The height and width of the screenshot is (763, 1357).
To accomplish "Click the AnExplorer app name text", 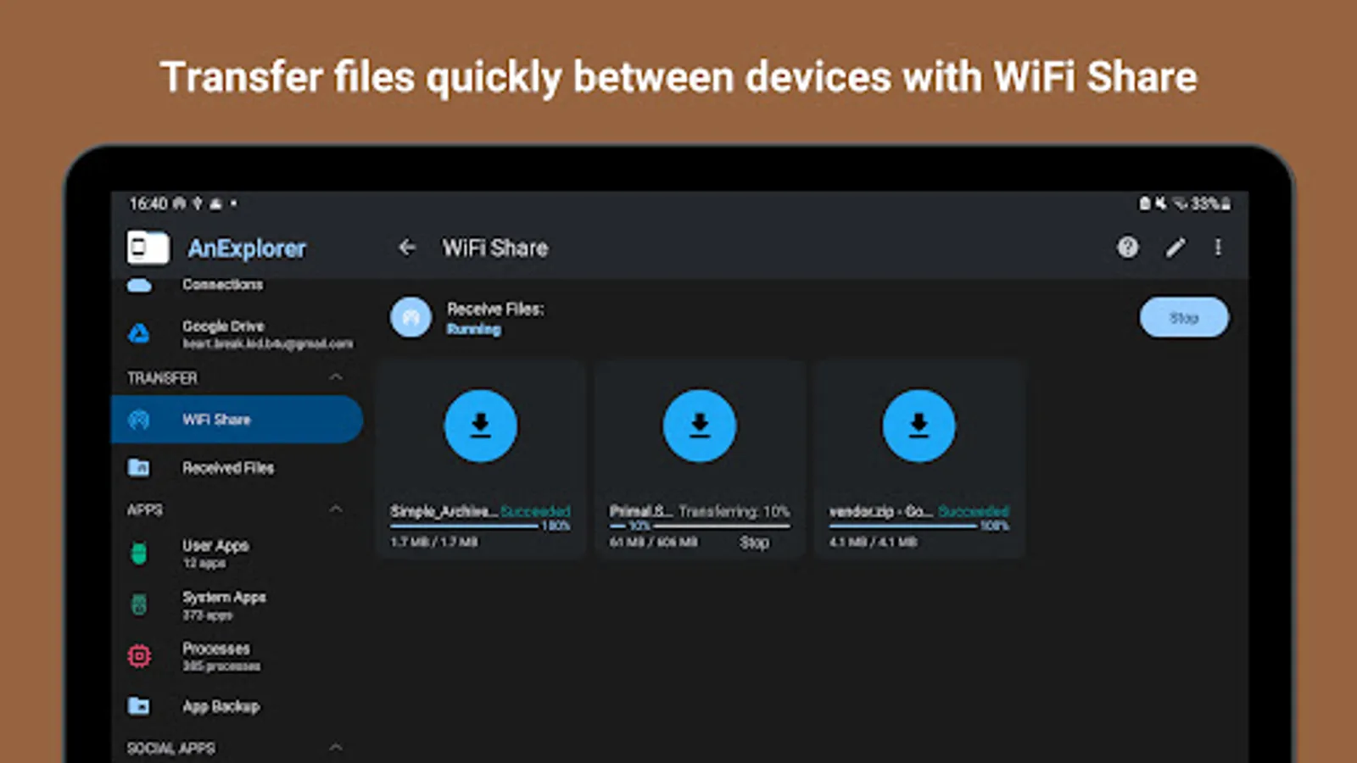I will pyautogui.click(x=247, y=248).
